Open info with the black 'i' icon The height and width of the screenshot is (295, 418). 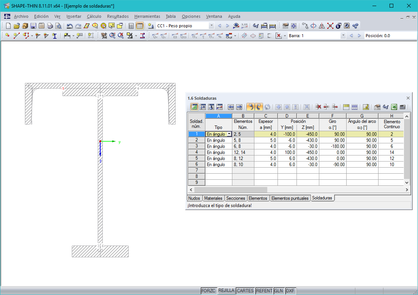pos(338,26)
